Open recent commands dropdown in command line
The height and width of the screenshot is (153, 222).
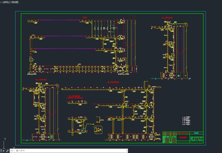12,151
